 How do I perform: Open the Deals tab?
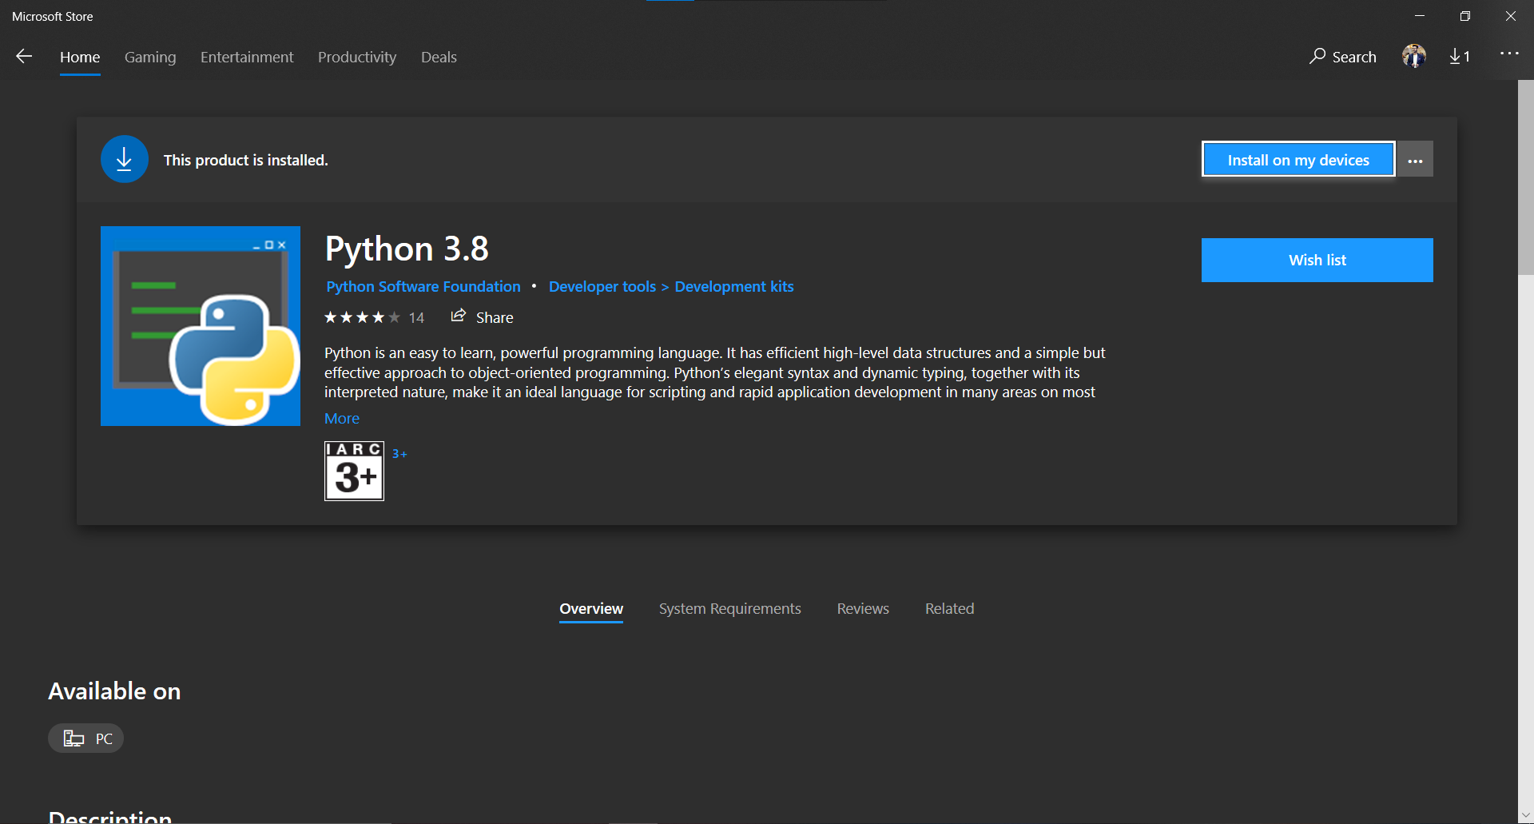[x=439, y=58]
